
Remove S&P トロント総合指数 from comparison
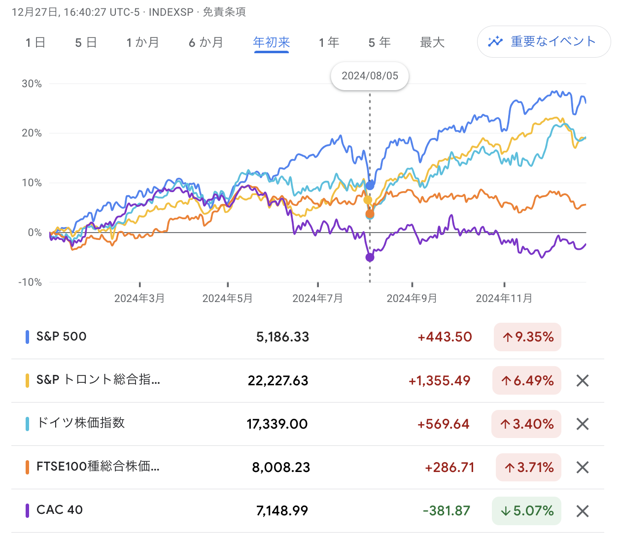(583, 380)
